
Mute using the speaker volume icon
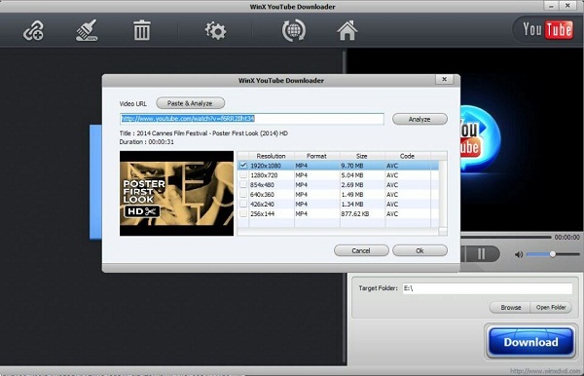[519, 254]
